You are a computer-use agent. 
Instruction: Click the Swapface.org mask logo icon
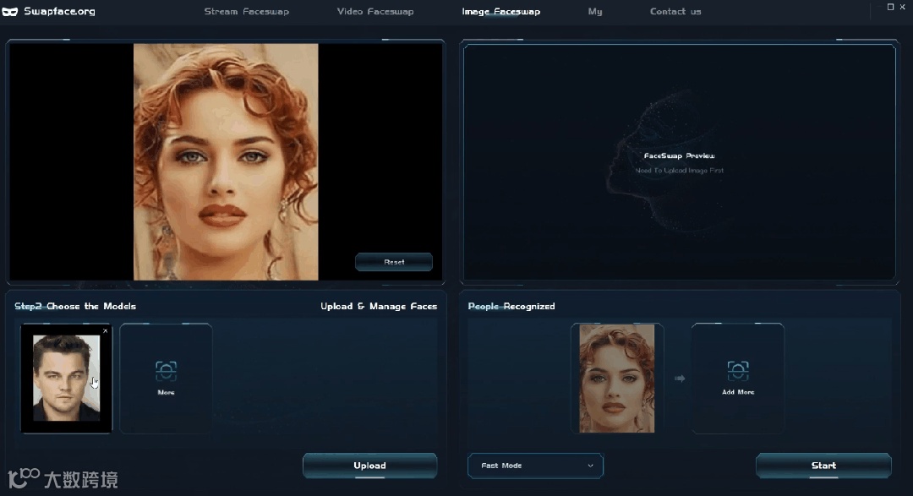pos(10,12)
